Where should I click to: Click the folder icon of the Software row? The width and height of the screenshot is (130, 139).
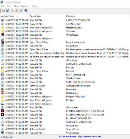(3, 31)
